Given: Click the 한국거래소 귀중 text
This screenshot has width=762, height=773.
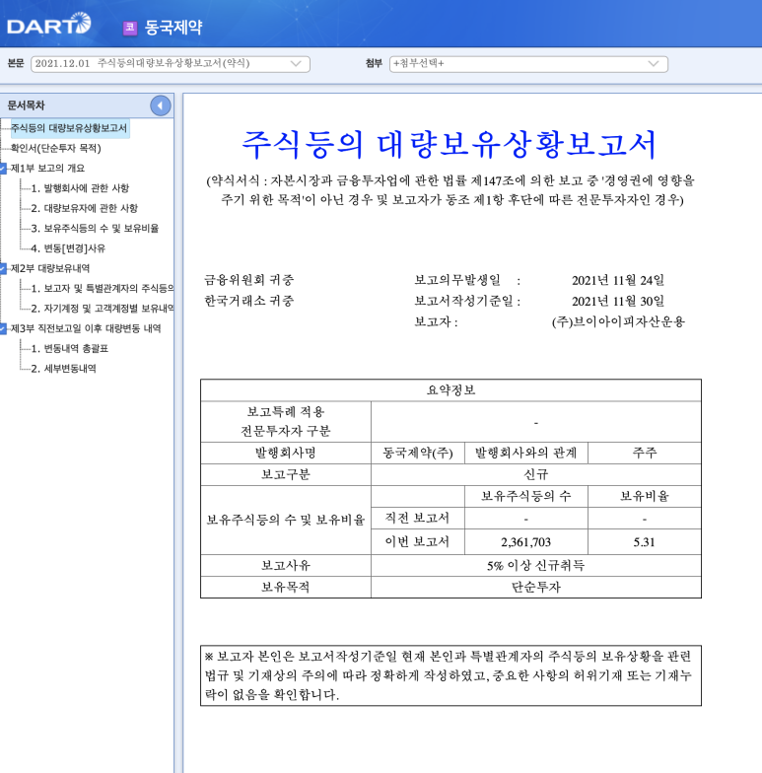Looking at the screenshot, I should coord(248,302).
